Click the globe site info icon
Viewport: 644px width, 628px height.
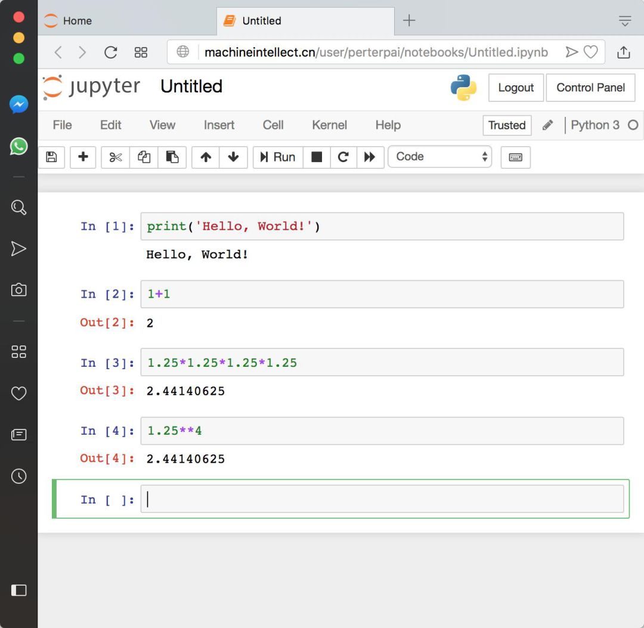click(183, 52)
